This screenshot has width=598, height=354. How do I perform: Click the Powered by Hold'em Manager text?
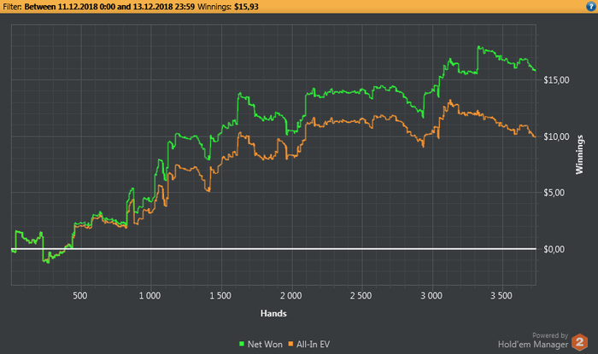tap(533, 340)
